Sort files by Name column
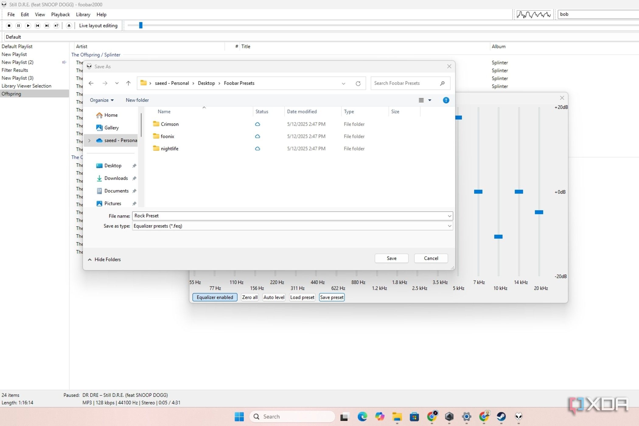 (x=164, y=112)
